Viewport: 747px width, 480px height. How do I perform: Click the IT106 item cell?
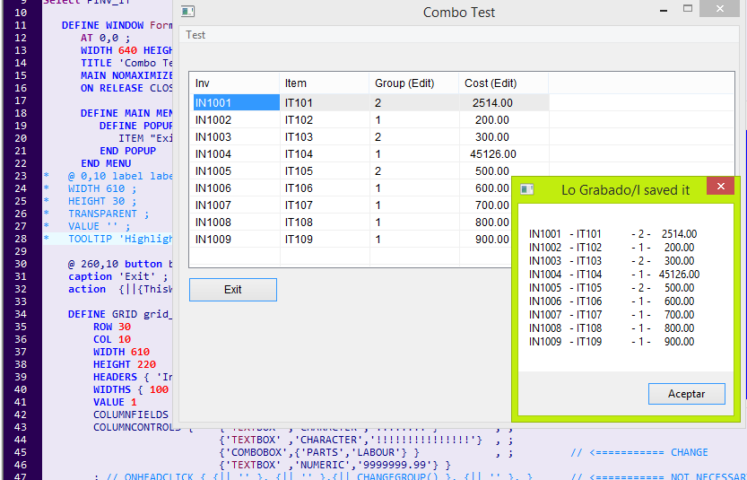[x=325, y=188]
